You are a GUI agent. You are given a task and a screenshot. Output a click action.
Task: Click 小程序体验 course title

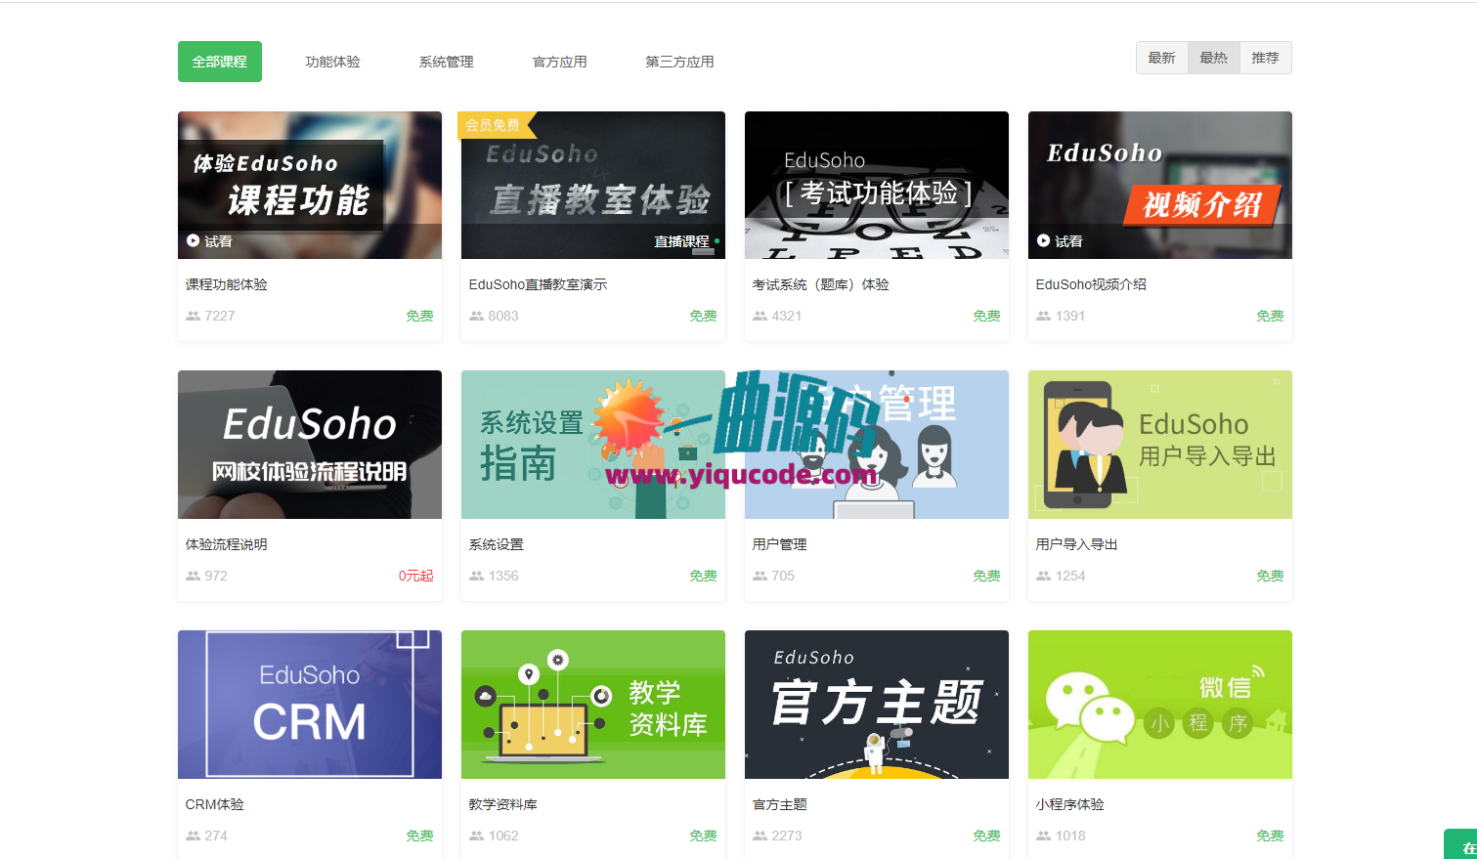(1070, 804)
